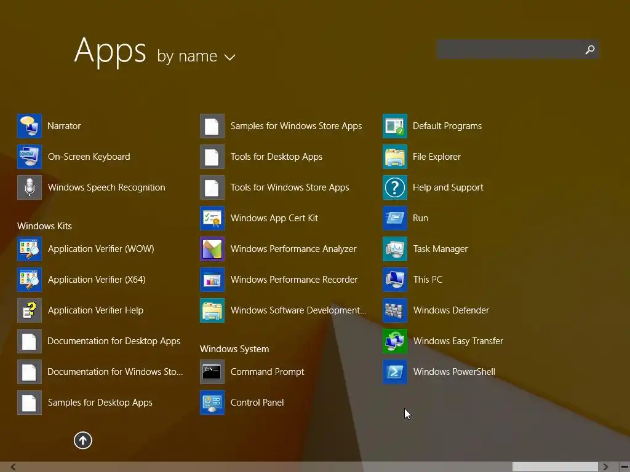
Task: Launch On-Screen Keyboard icon
Action: point(30,157)
